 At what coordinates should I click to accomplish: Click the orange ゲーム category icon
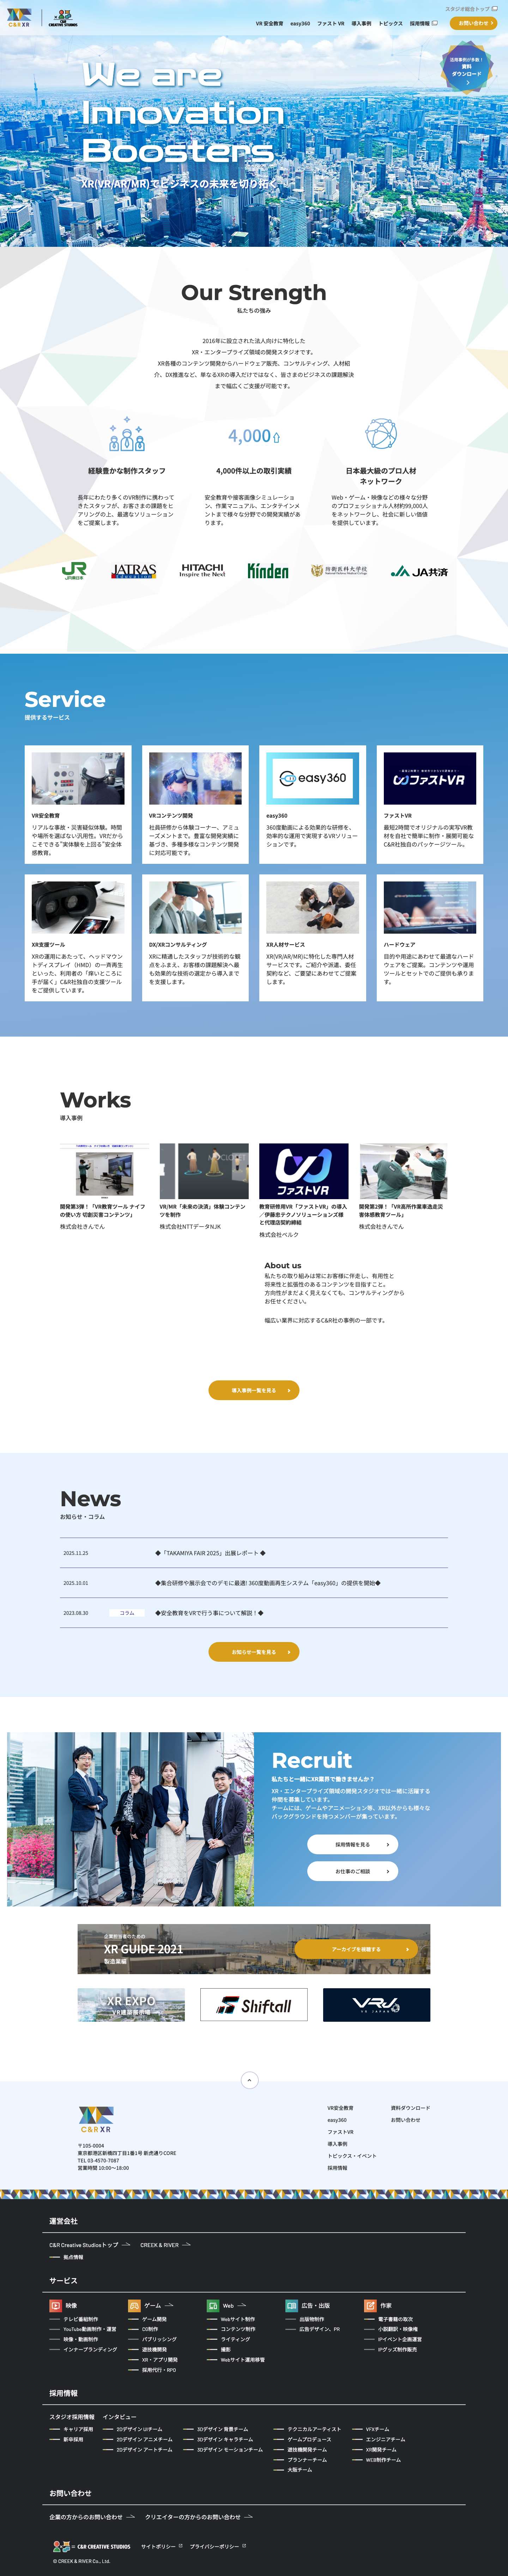tap(134, 2306)
